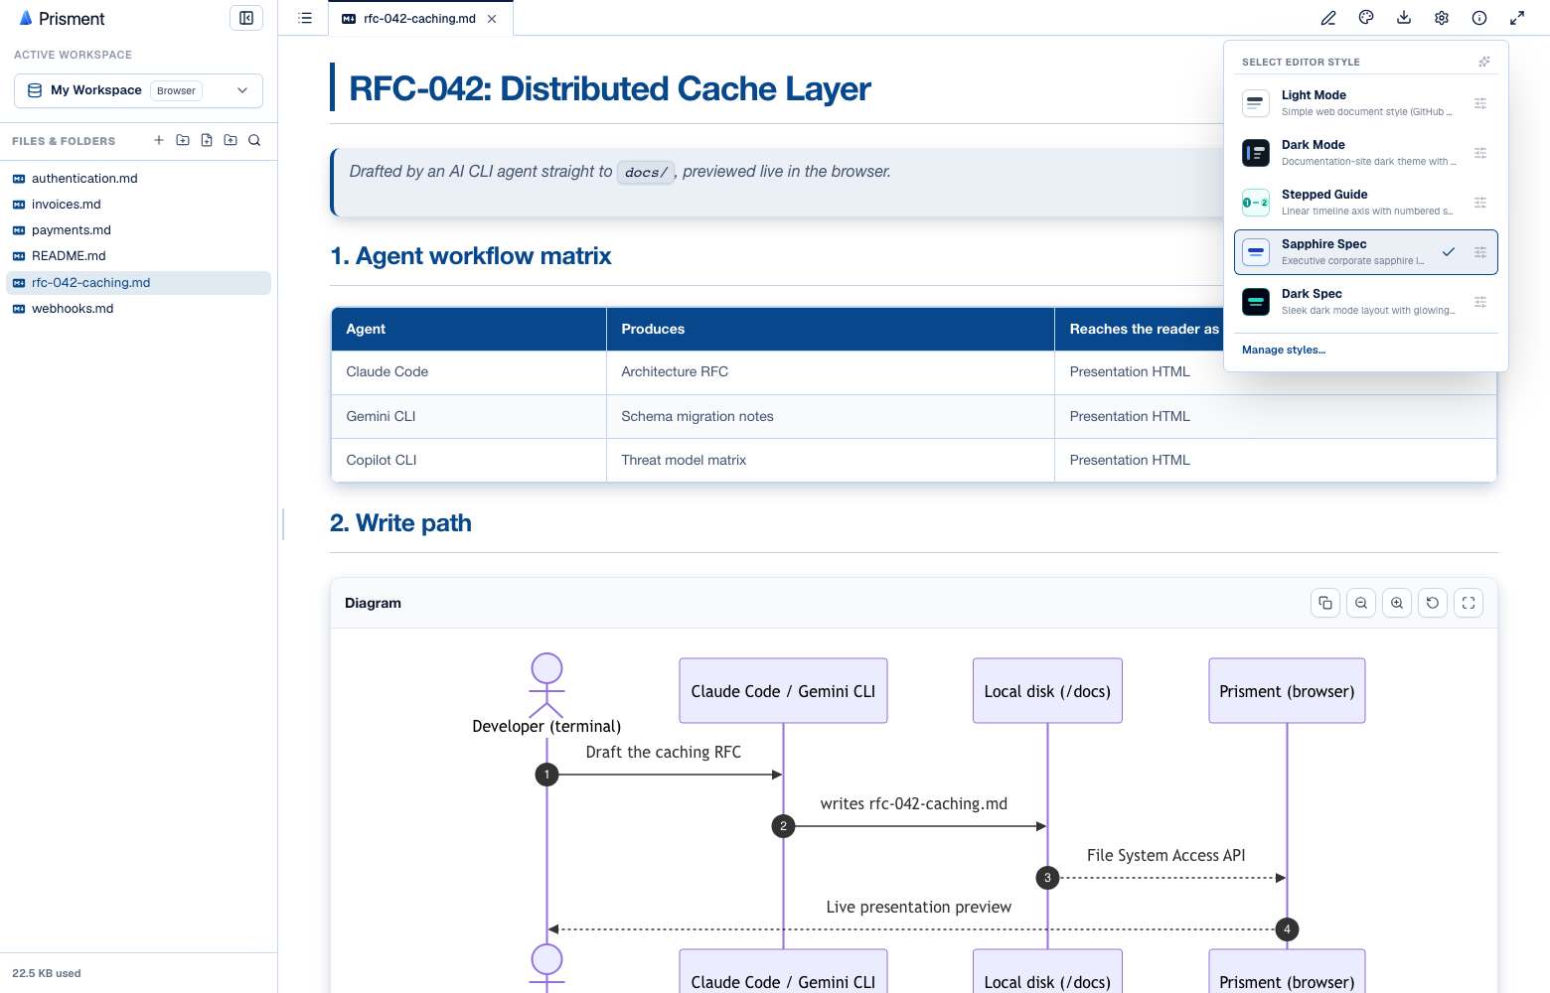
Task: Close the rfc-042-caching.md tab
Action: (492, 19)
